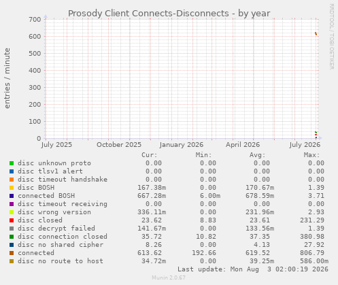
Task: Click the 300 y-axis tick label
Action: 35,88
